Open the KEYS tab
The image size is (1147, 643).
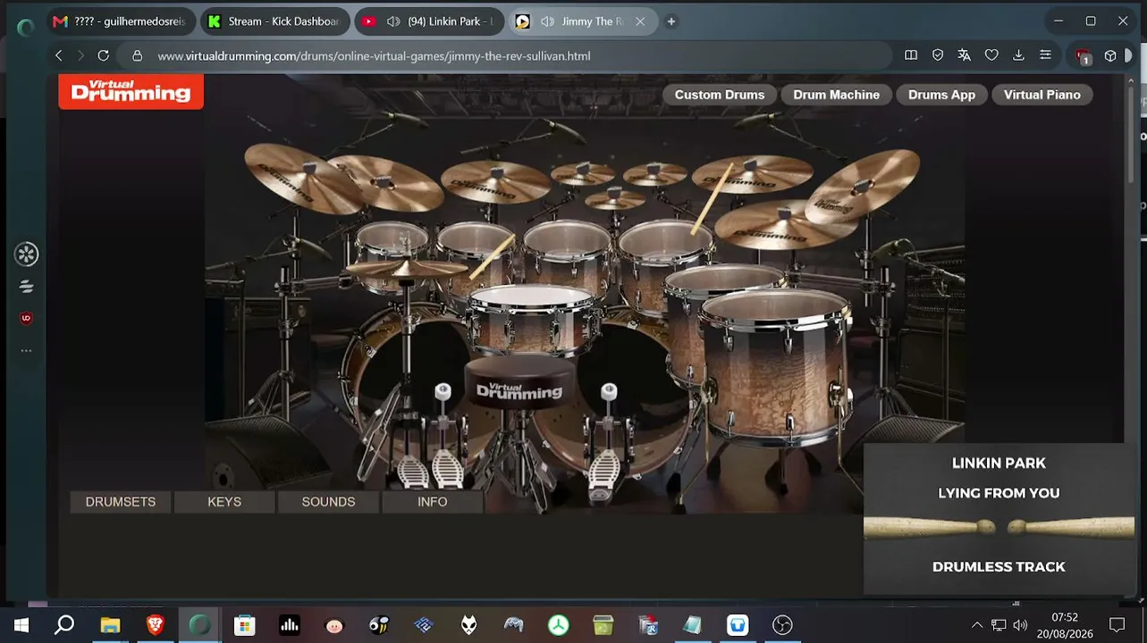point(224,502)
